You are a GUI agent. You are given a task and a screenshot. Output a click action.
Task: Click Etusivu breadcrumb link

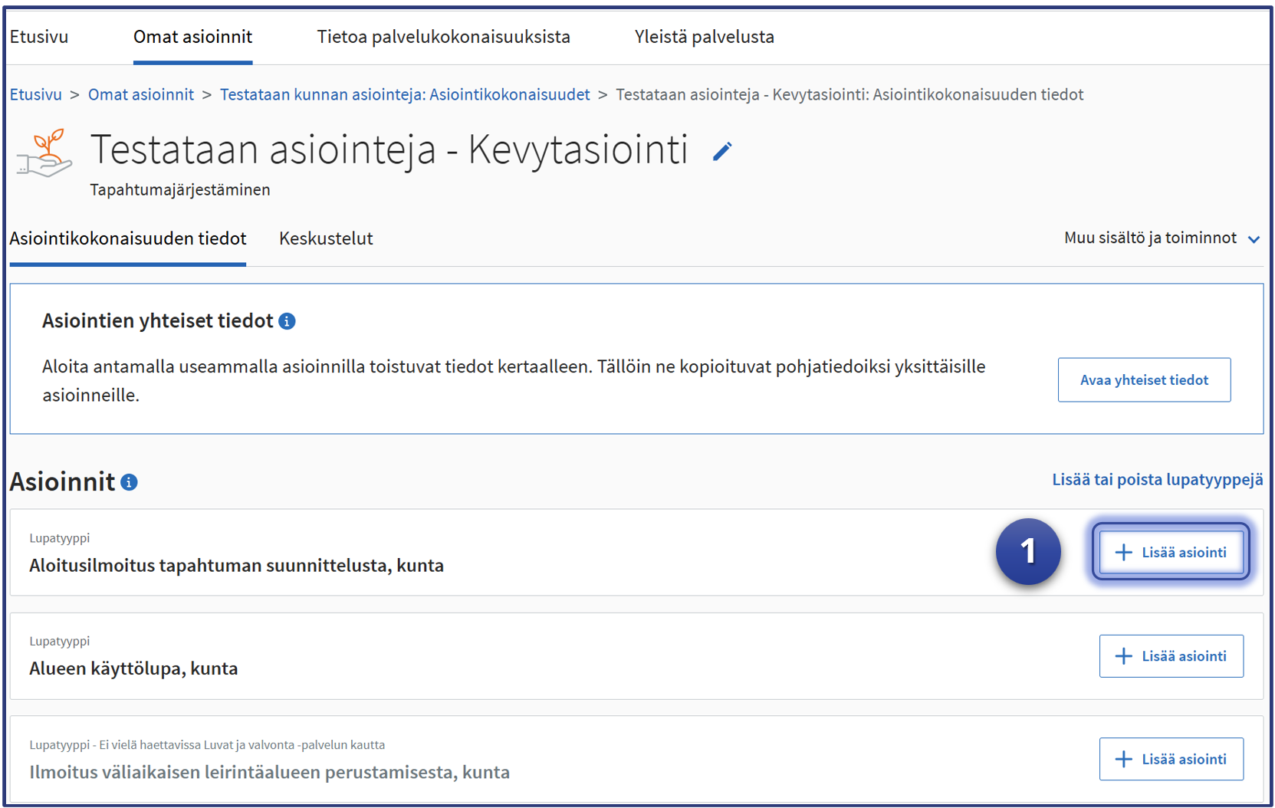coord(36,94)
